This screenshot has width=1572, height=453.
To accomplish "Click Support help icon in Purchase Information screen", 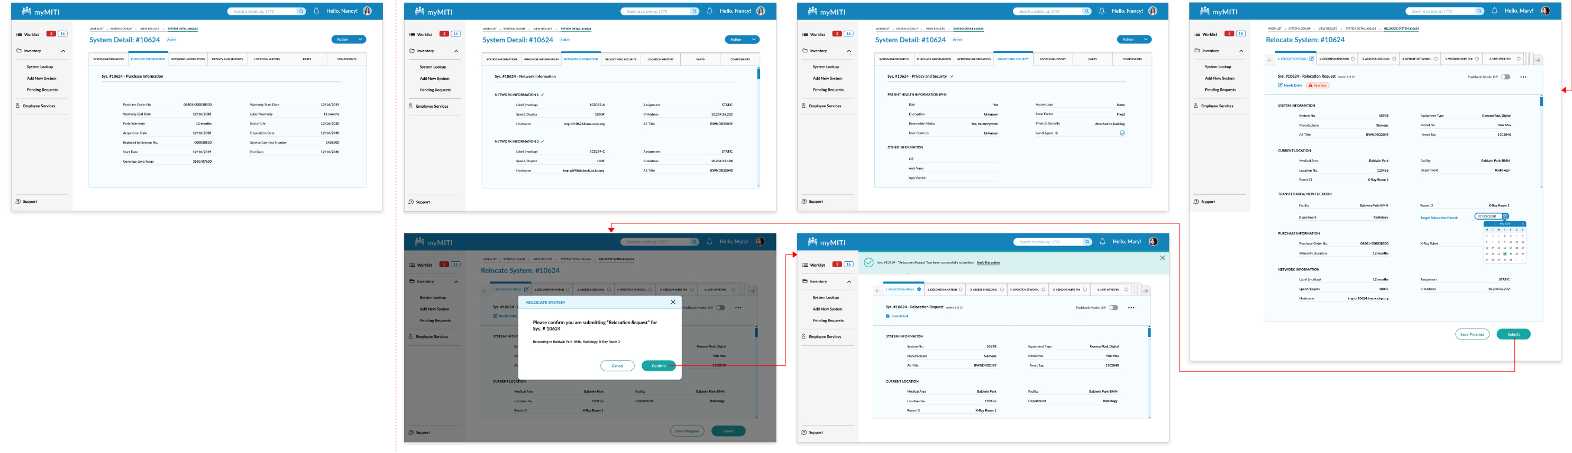I will (19, 202).
